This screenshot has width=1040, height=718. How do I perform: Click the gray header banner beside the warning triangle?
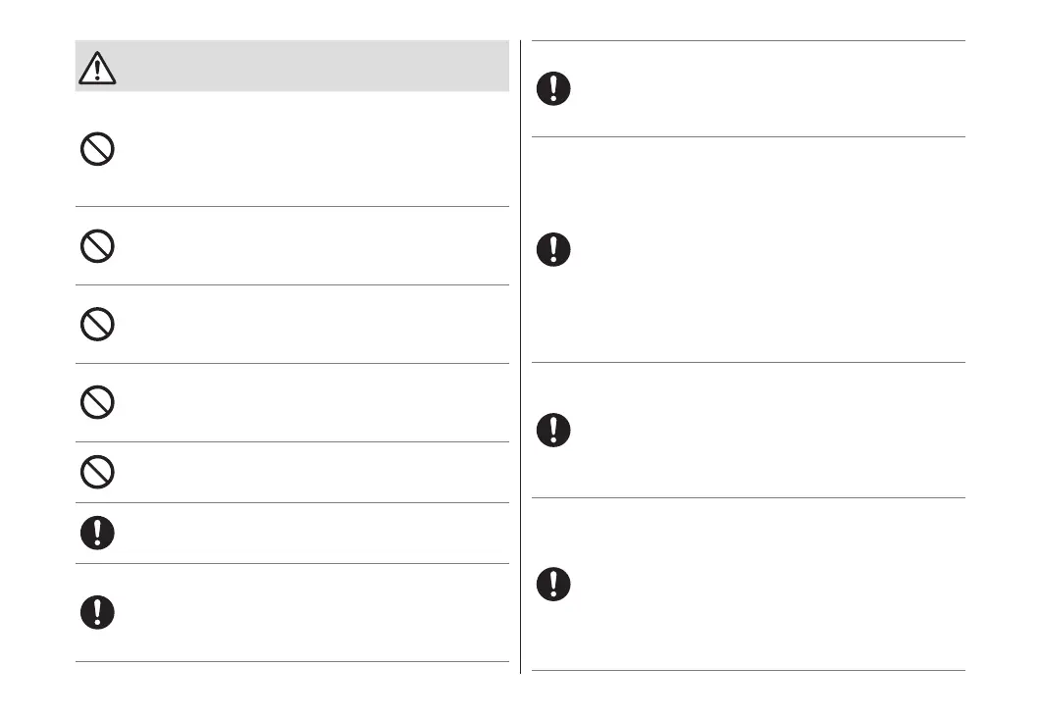[314, 67]
